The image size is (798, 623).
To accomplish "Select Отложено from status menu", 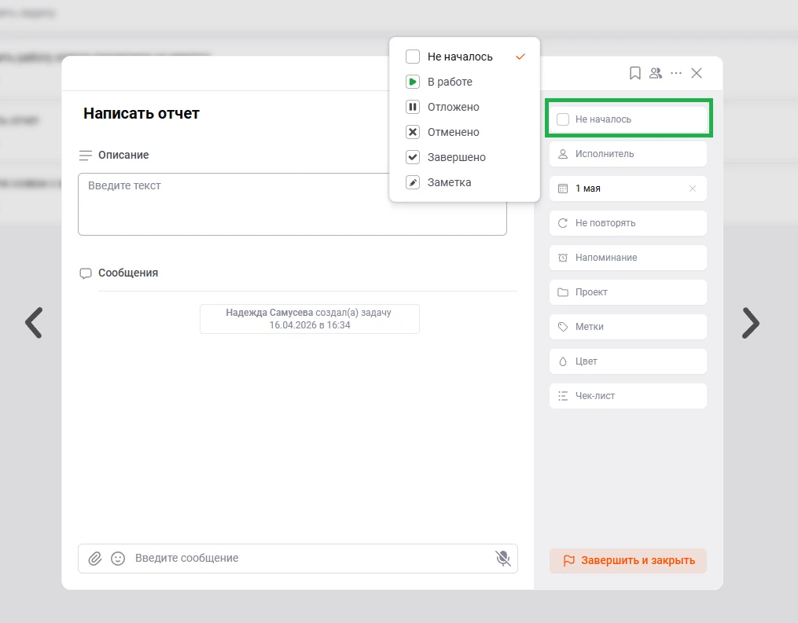I will point(453,107).
